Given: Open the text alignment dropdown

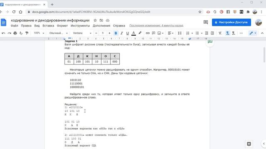Looking at the screenshot, I should tap(170, 33).
